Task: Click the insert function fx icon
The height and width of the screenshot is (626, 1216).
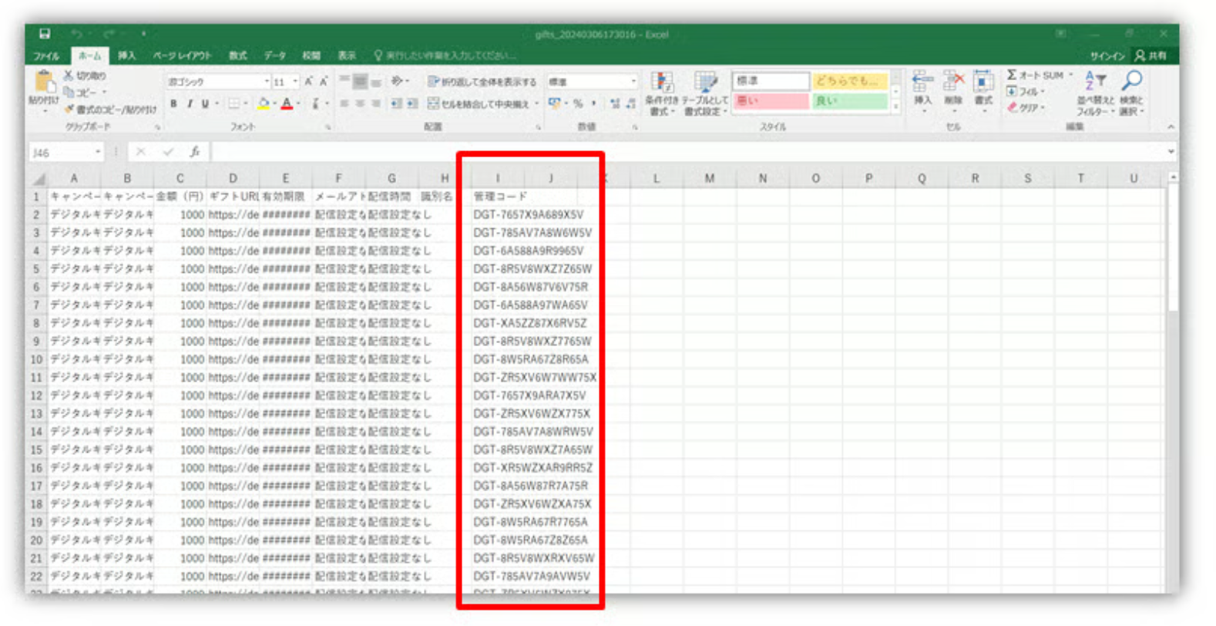Action: [x=195, y=152]
